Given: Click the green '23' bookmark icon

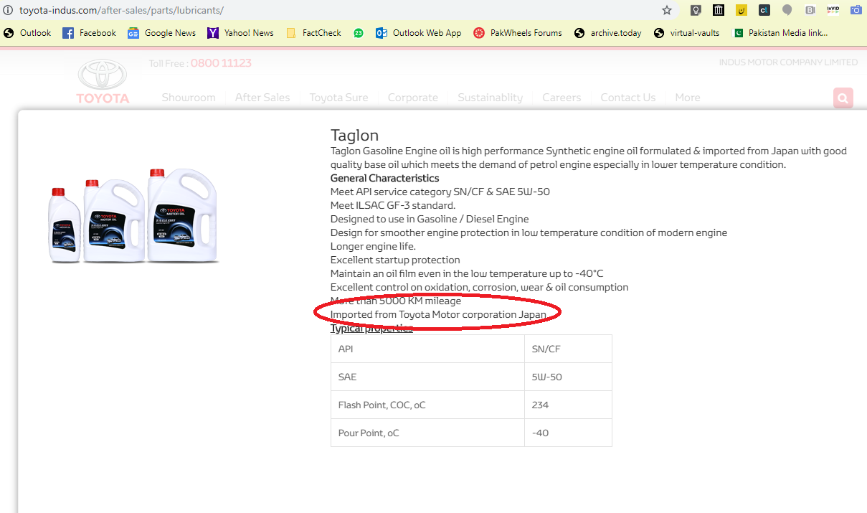Looking at the screenshot, I should [x=359, y=33].
